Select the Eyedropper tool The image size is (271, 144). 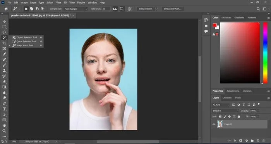point(4,54)
